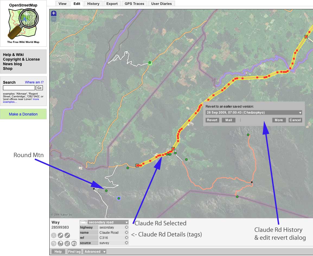Click the car icon beside secondary road preset
This screenshot has height=256, width=313.
point(83,222)
